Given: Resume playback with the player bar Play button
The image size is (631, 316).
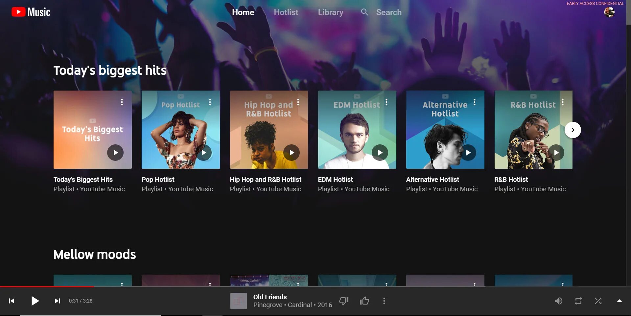Looking at the screenshot, I should pos(35,301).
